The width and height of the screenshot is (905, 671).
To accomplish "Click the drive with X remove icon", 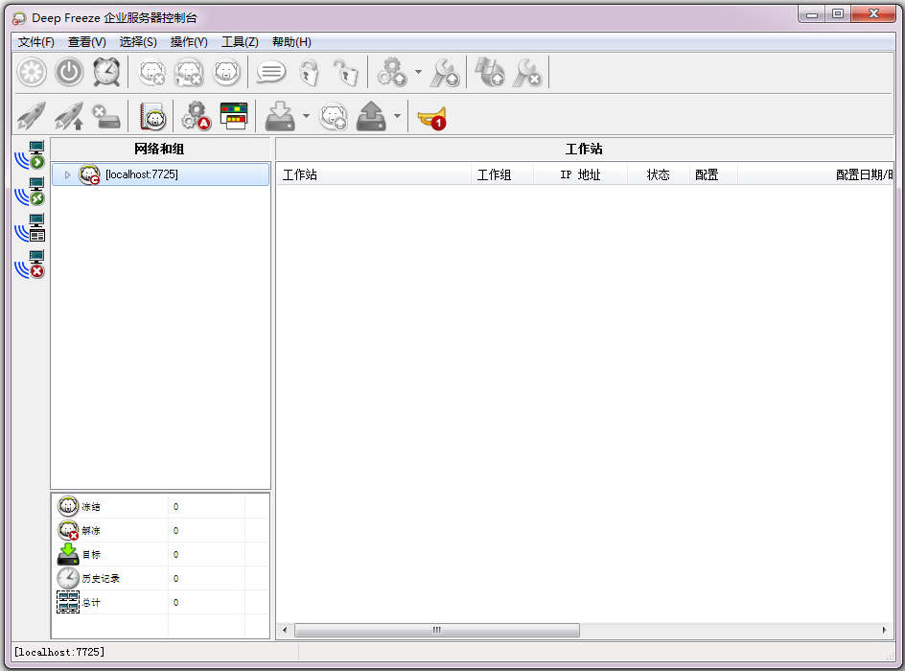I will pos(106,117).
